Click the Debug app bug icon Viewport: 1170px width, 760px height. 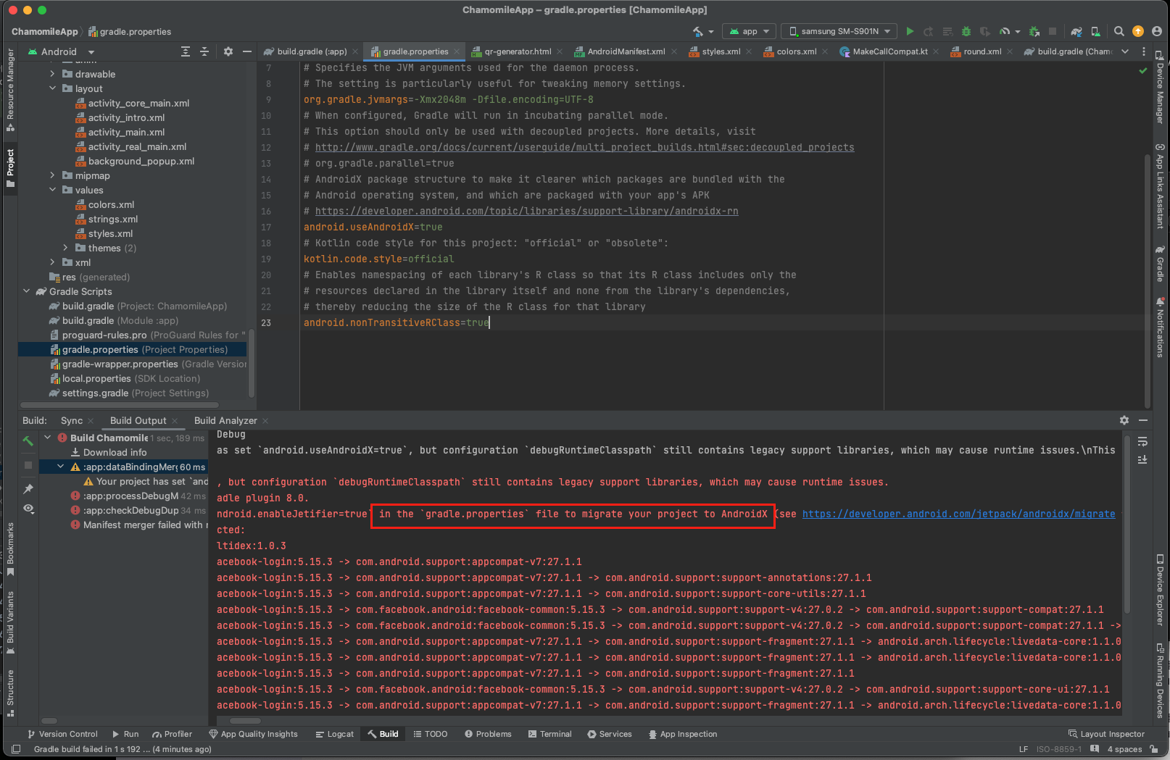(x=966, y=31)
